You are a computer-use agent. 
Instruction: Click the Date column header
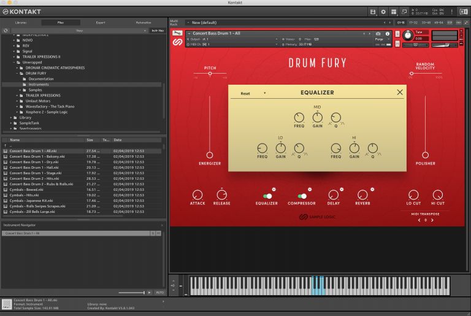(x=137, y=140)
